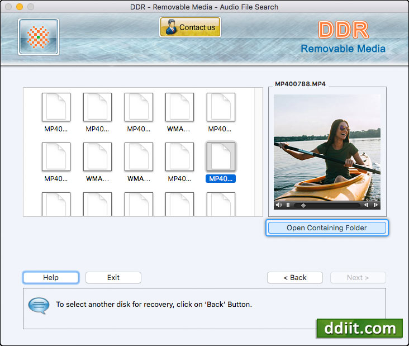Click the kayak video preview image
The width and height of the screenshot is (409, 346).
pos(327,148)
